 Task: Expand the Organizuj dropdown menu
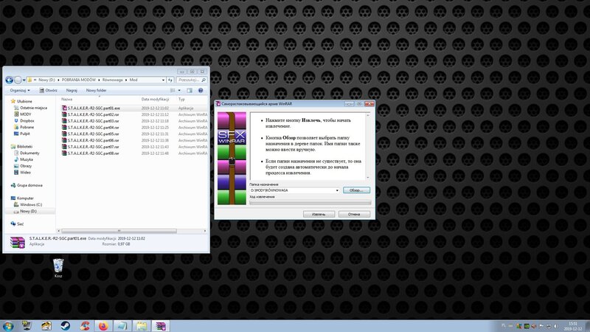point(18,90)
